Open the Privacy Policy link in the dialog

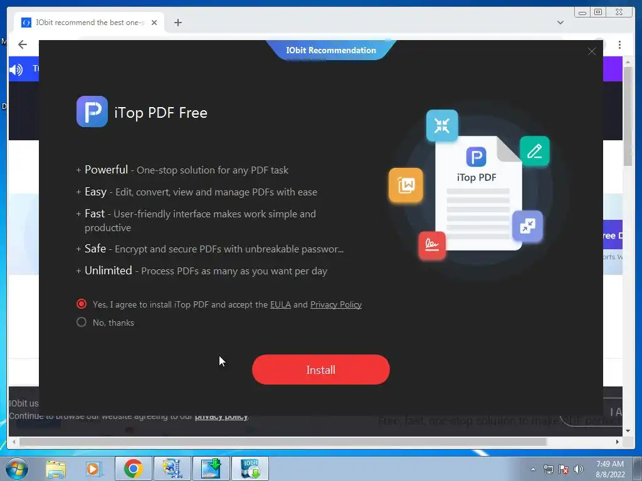tap(336, 305)
